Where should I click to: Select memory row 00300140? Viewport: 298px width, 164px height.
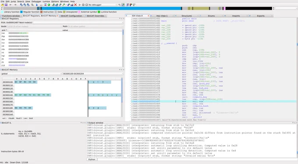pyautogui.click(x=62, y=95)
